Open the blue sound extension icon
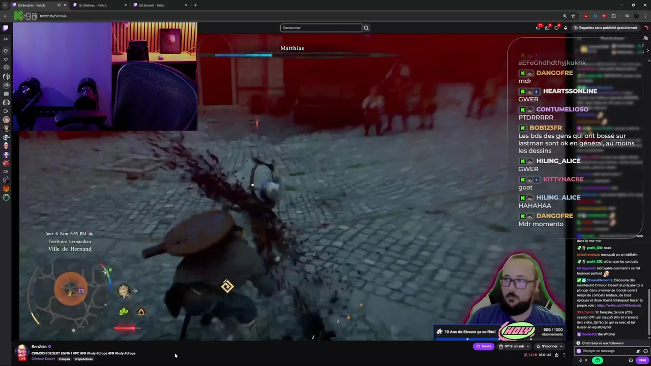This screenshot has height=366, width=651. [x=595, y=16]
